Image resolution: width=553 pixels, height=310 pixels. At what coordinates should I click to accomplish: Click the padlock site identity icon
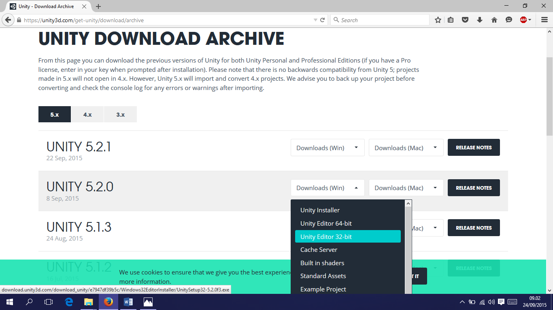tap(19, 20)
